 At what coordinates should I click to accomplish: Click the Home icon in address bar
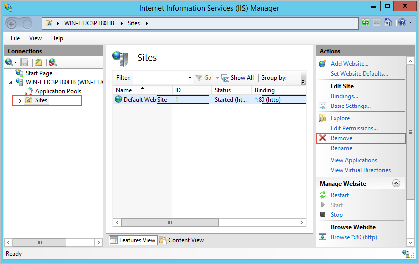point(388,23)
